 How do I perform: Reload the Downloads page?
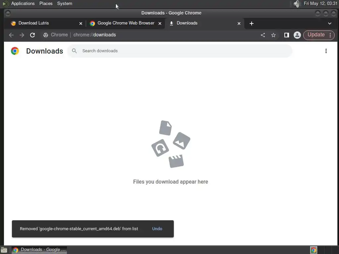(x=32, y=35)
